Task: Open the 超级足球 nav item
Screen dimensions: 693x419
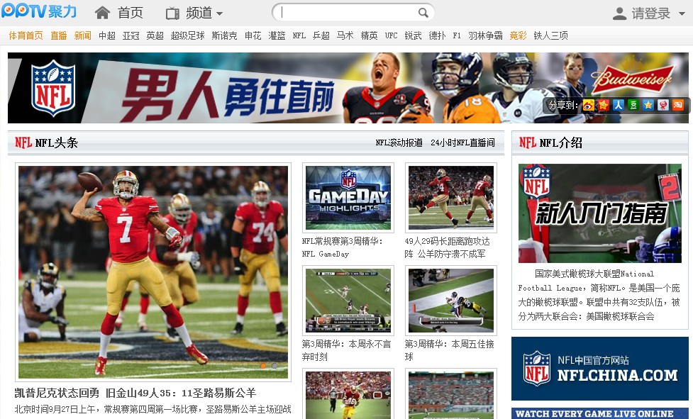Action: click(187, 35)
